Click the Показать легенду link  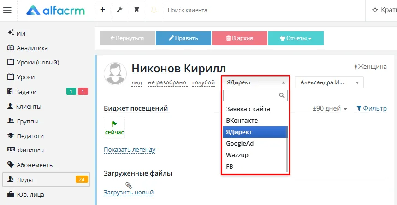tap(130, 150)
